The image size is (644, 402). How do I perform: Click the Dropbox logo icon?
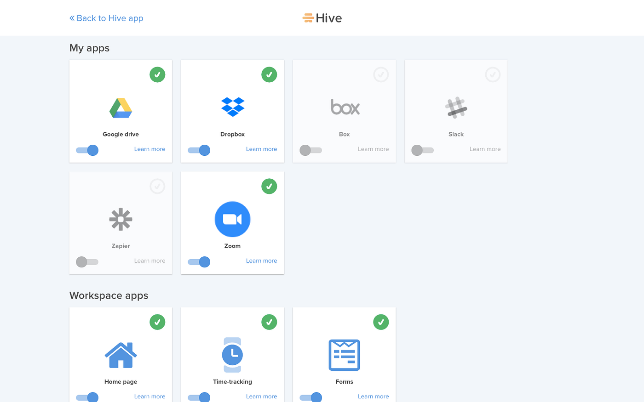pyautogui.click(x=233, y=107)
